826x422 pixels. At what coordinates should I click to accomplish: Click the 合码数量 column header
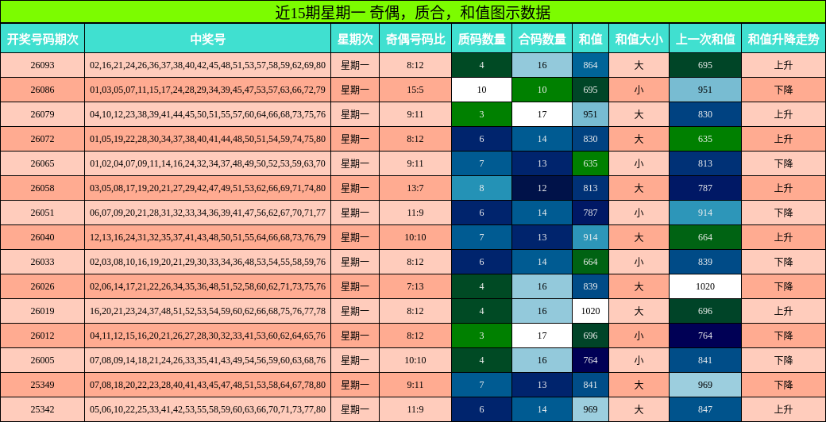tap(542, 38)
